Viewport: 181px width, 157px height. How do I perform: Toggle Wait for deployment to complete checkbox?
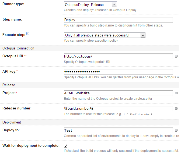point(66,146)
